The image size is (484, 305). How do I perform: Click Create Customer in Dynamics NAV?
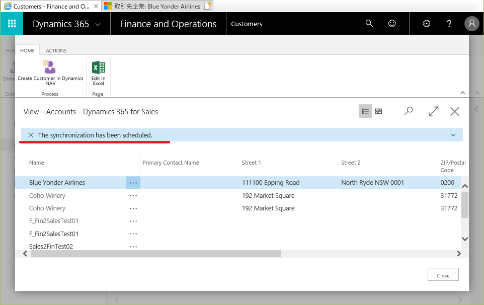tap(50, 73)
